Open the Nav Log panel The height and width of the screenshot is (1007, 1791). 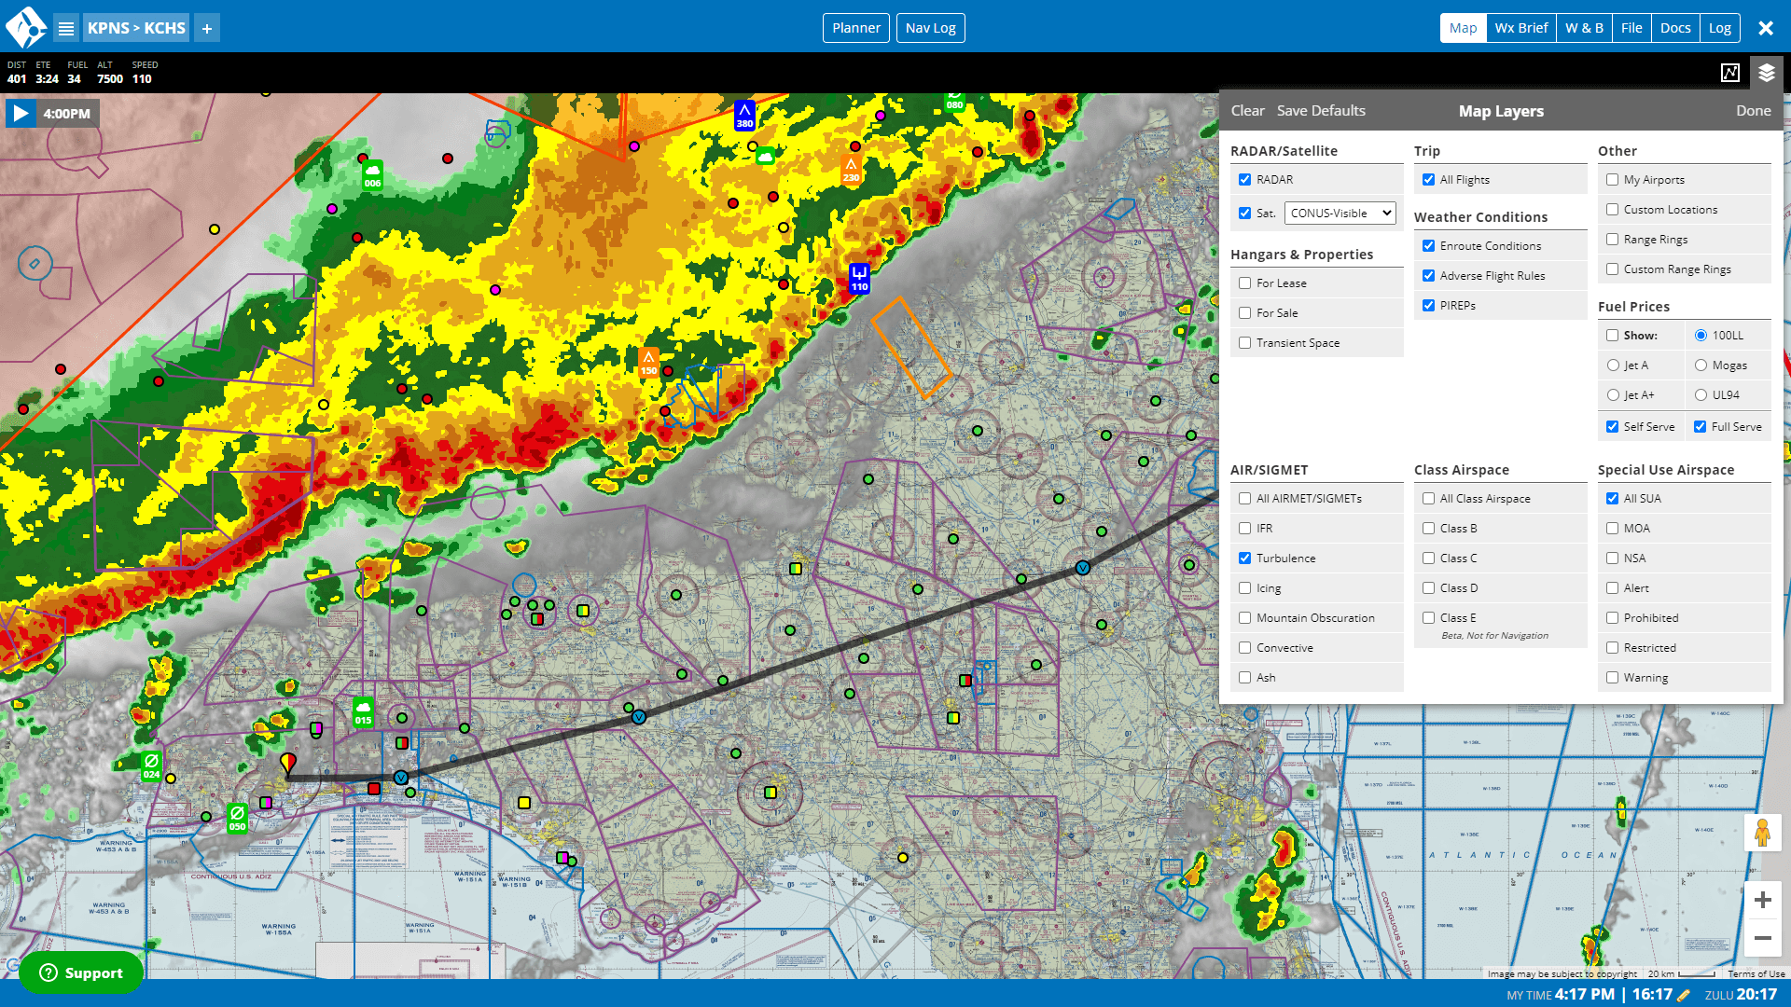coord(930,27)
